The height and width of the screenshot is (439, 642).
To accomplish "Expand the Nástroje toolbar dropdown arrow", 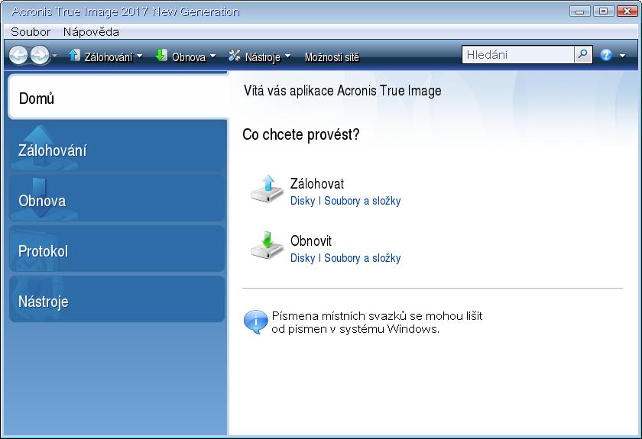I will pos(287,56).
